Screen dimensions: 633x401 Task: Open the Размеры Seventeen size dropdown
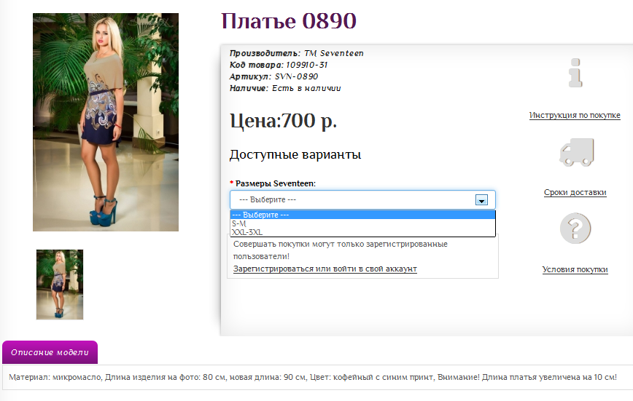coord(362,199)
